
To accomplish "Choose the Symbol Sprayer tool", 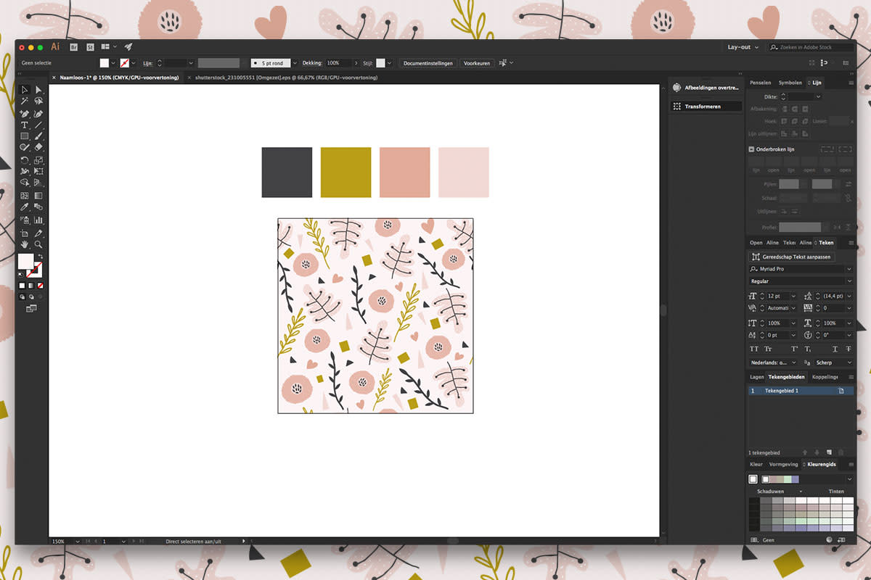I will [x=25, y=220].
